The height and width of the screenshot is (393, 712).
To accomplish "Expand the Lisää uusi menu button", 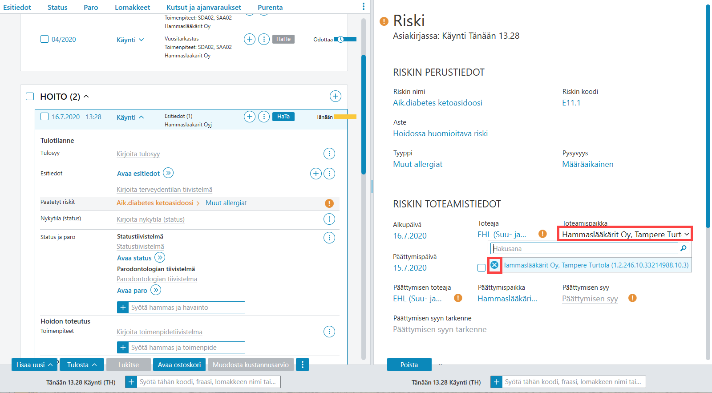I will tap(34, 365).
